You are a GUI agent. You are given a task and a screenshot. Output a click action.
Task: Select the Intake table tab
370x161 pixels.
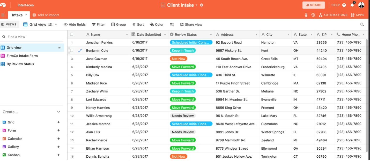click(x=17, y=15)
